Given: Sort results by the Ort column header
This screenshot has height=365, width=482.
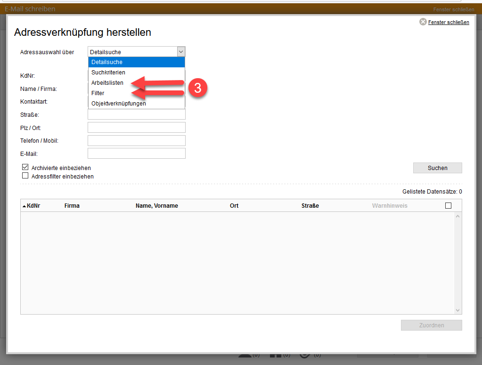Looking at the screenshot, I should click(x=234, y=206).
